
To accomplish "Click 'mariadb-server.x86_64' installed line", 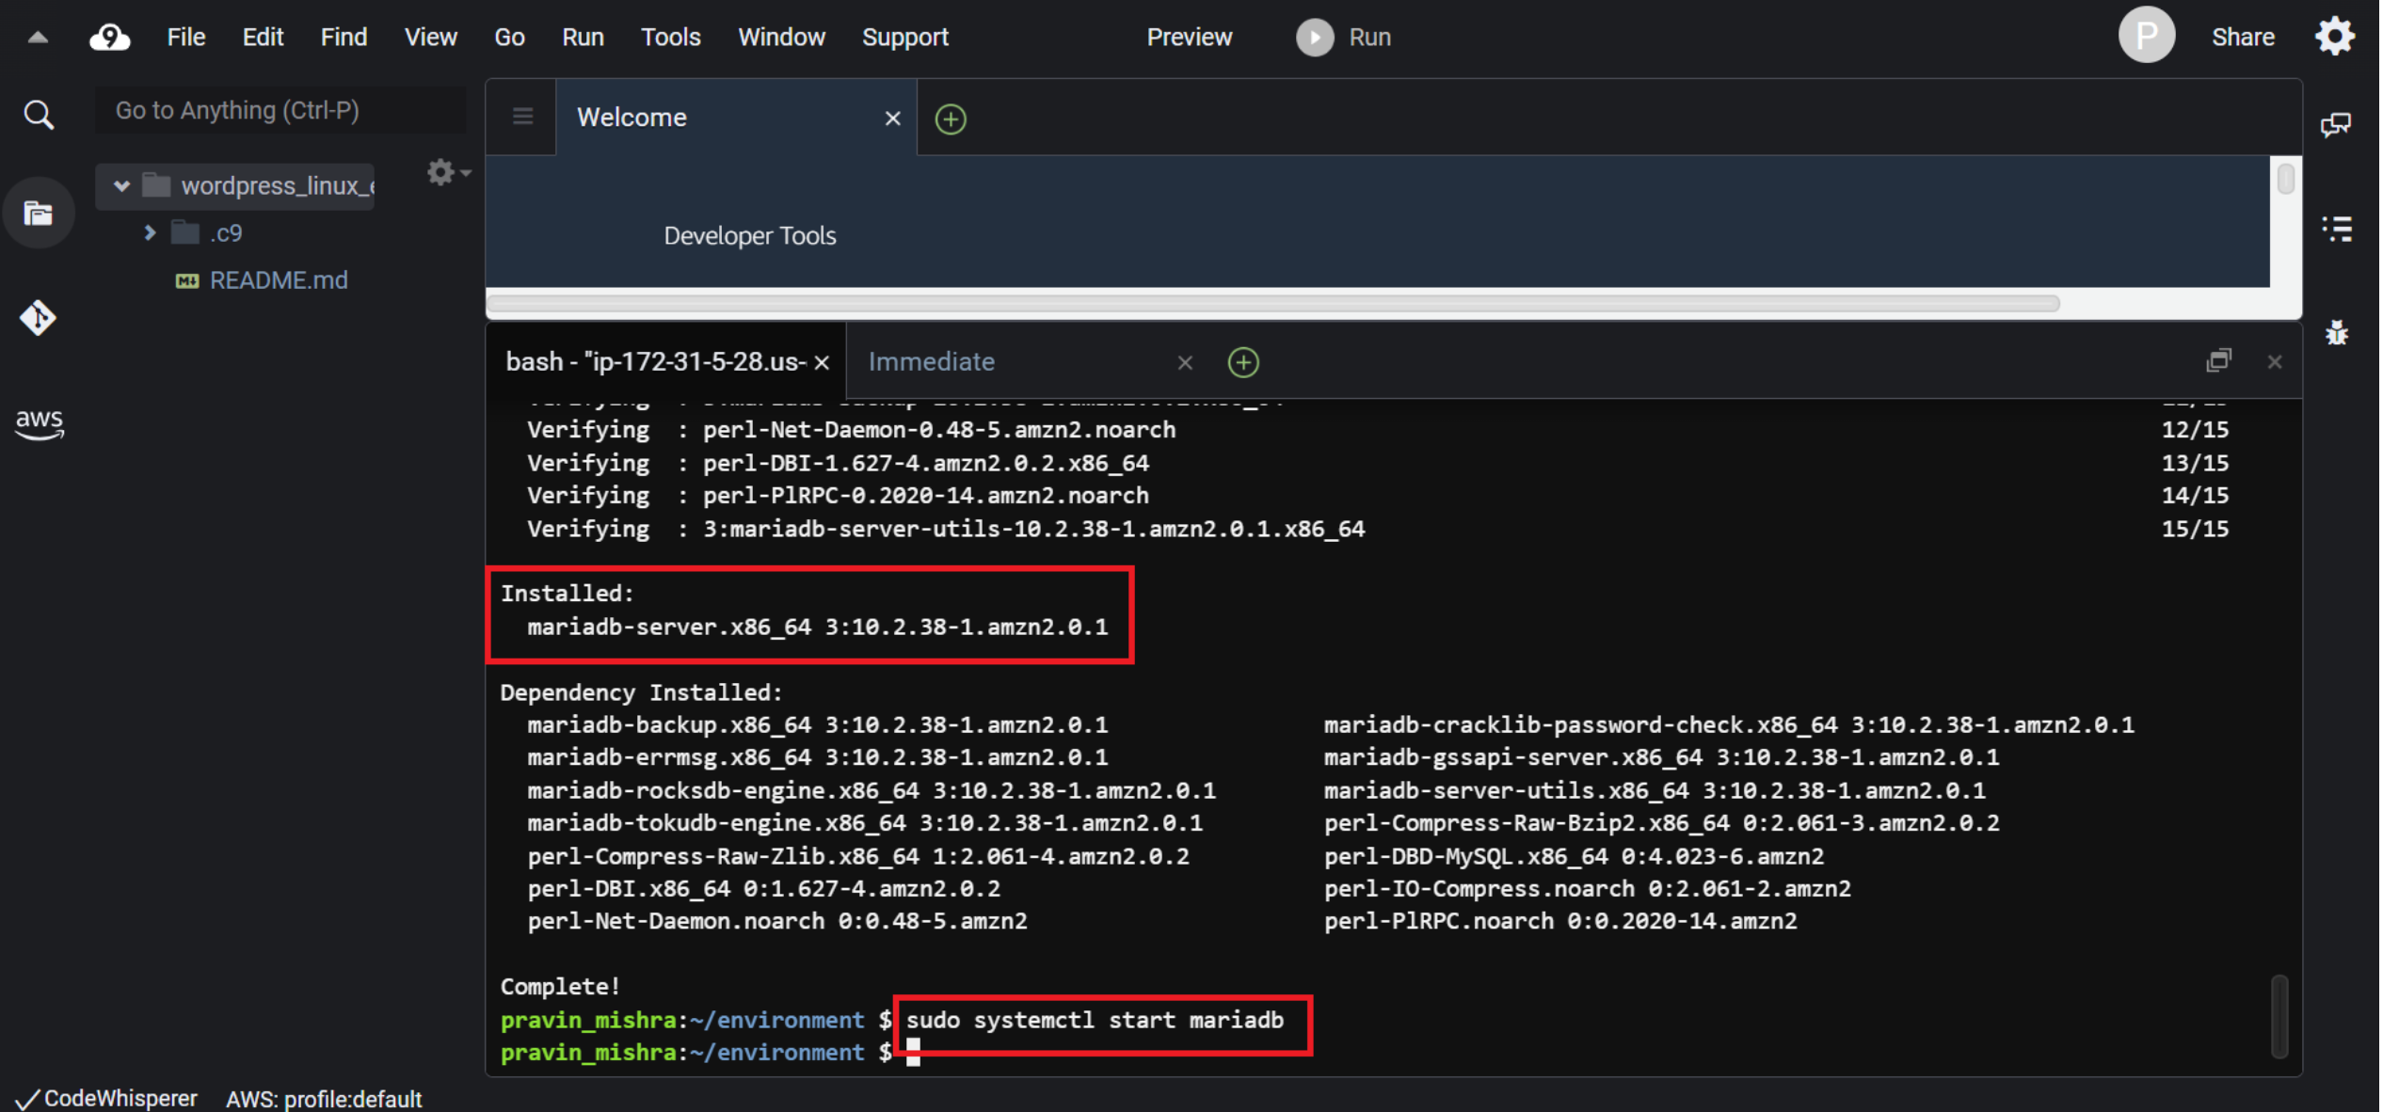I will (817, 627).
